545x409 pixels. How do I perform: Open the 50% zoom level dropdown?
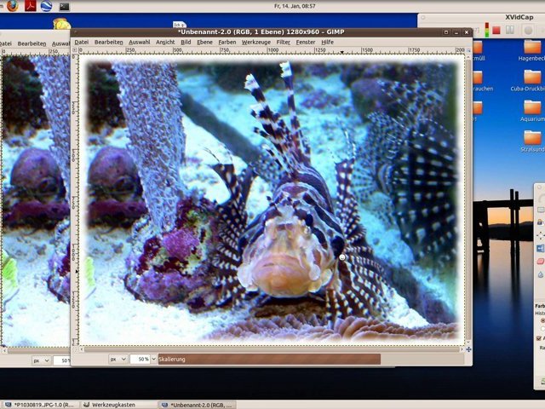click(x=142, y=360)
